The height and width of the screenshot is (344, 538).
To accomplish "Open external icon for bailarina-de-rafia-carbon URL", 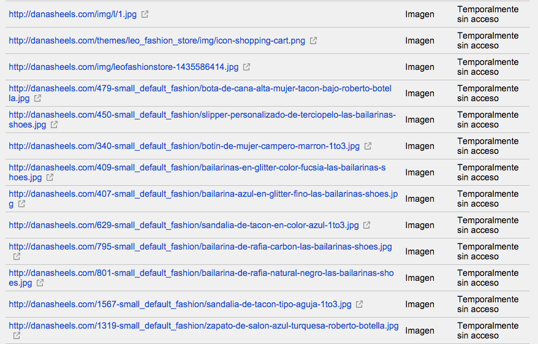I will (x=17, y=256).
